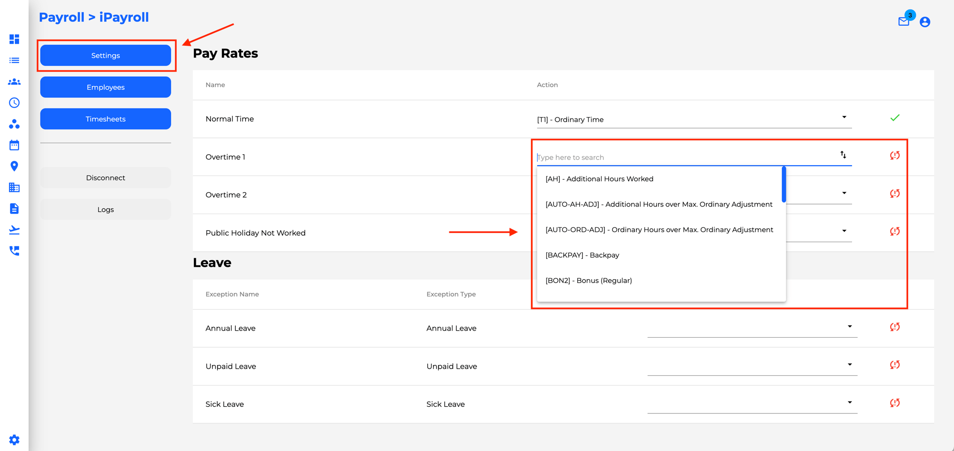Open the settings gear at the sidebar bottom
This screenshot has height=451, width=954.
tap(14, 440)
